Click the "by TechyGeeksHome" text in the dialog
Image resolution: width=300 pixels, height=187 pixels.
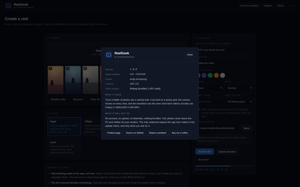(x=124, y=57)
